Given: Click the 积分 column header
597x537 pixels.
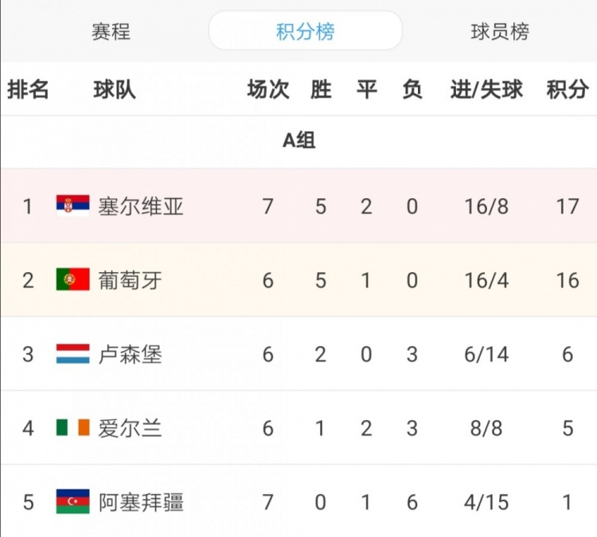Looking at the screenshot, I should (567, 89).
